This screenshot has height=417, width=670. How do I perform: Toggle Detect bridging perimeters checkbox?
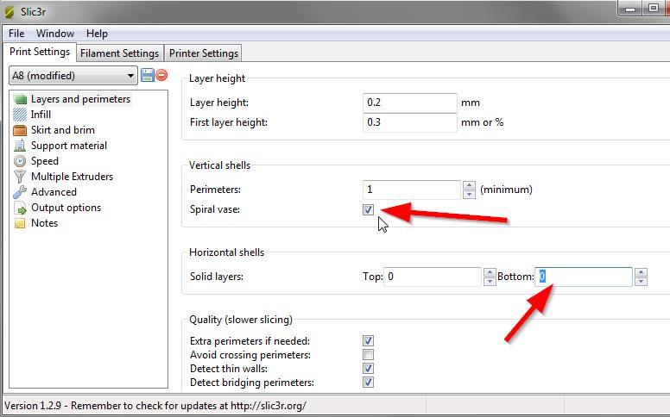pyautogui.click(x=368, y=382)
